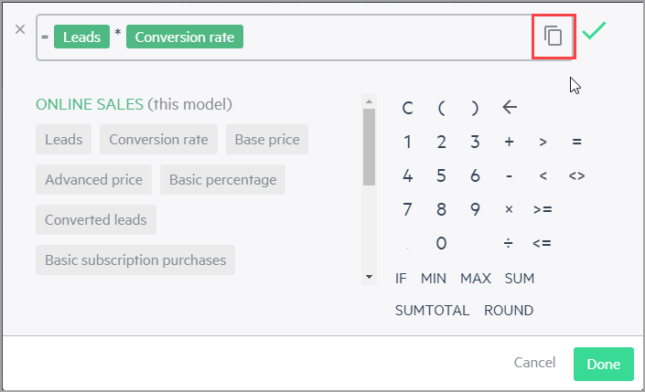Confirm formula with green checkmark

click(x=594, y=31)
